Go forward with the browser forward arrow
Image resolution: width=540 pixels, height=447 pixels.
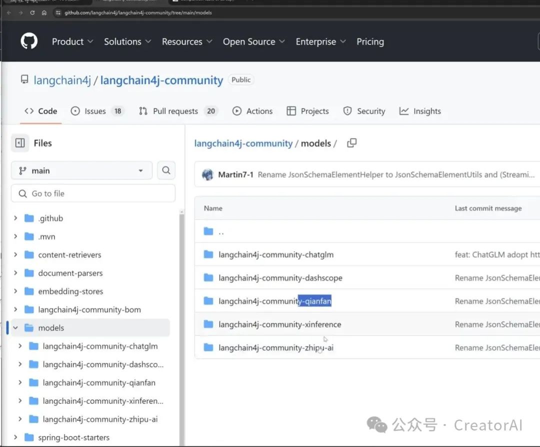(x=20, y=12)
